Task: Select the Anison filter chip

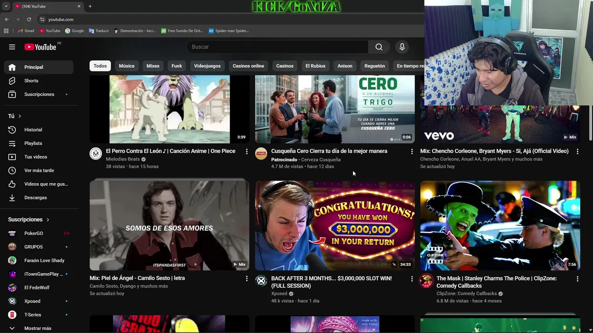Action: coord(345,66)
